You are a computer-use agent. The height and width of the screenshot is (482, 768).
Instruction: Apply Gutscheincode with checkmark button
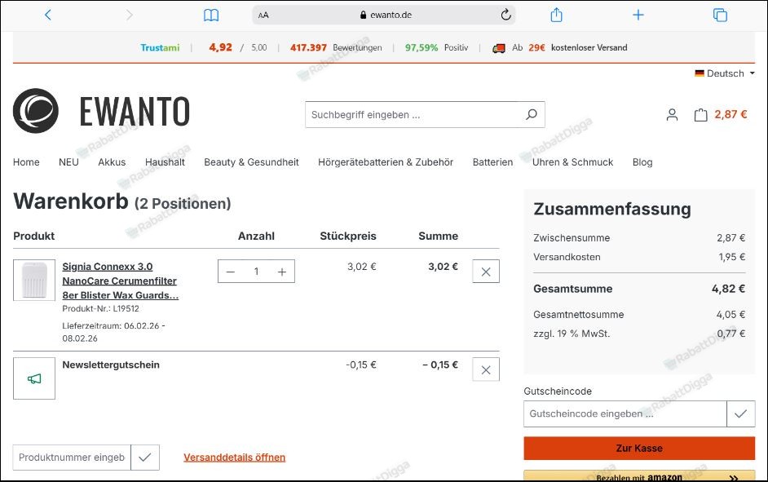click(740, 414)
